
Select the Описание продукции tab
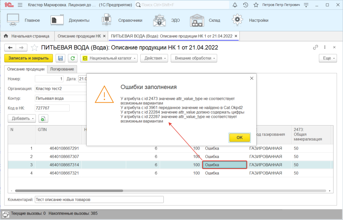(26, 69)
